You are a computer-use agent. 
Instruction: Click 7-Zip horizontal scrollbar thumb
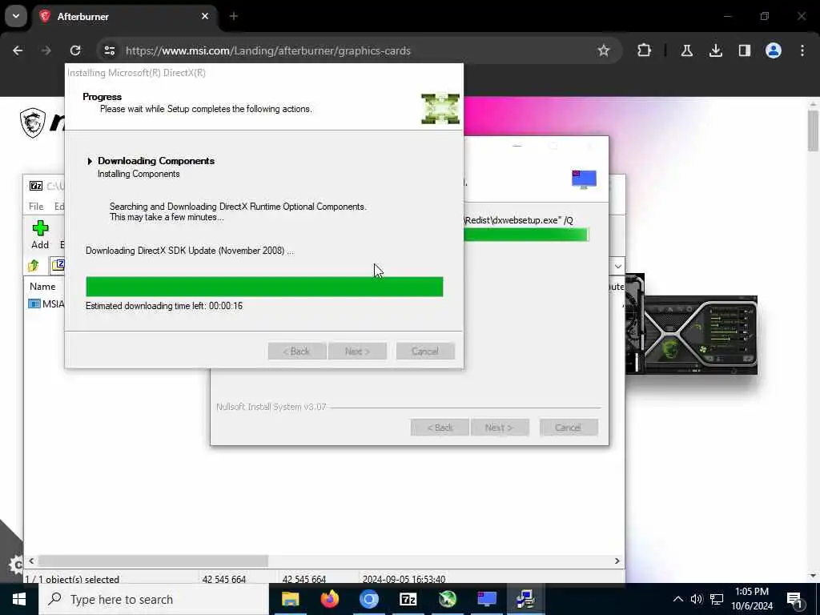click(x=153, y=561)
